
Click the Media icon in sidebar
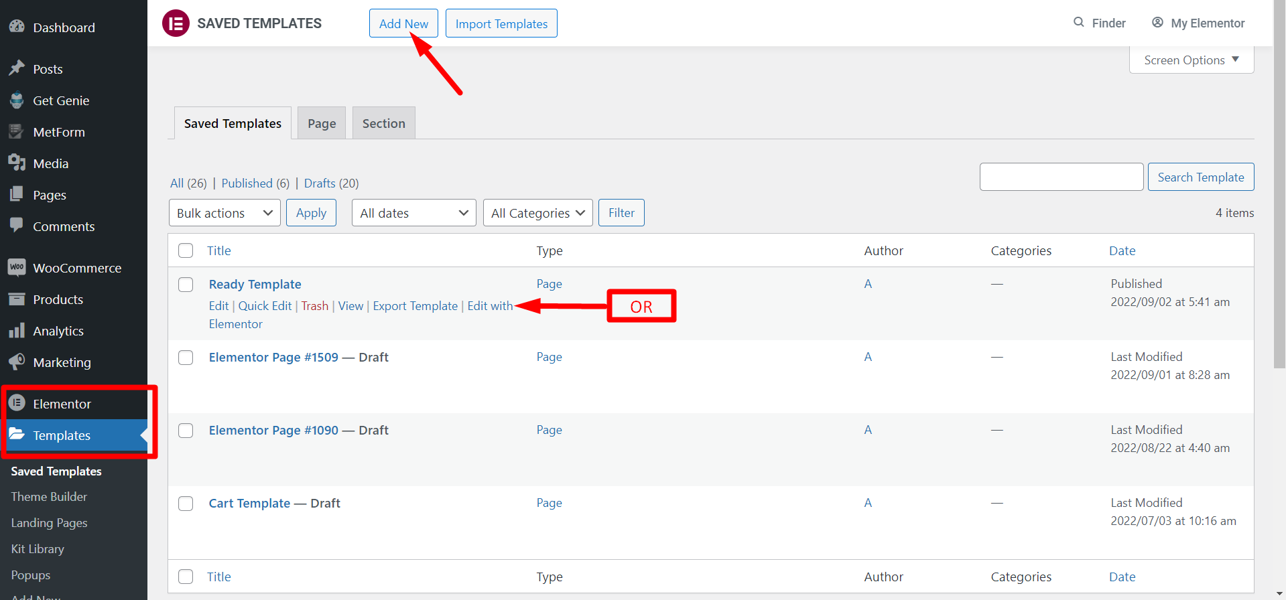(x=17, y=163)
